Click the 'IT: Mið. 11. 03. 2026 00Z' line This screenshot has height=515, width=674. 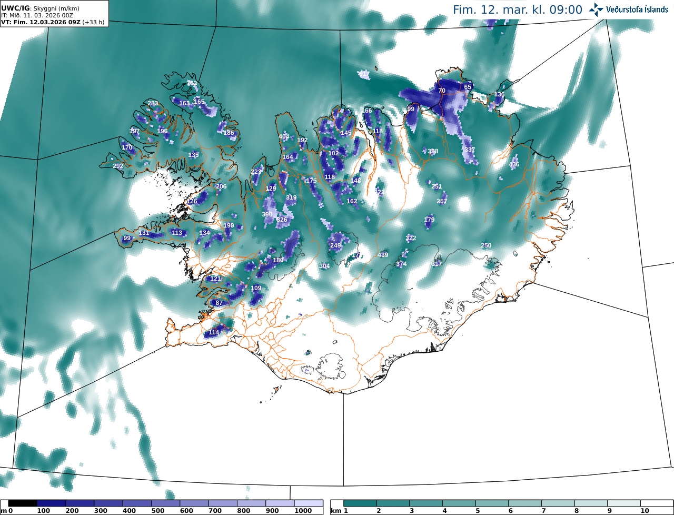(x=37, y=15)
